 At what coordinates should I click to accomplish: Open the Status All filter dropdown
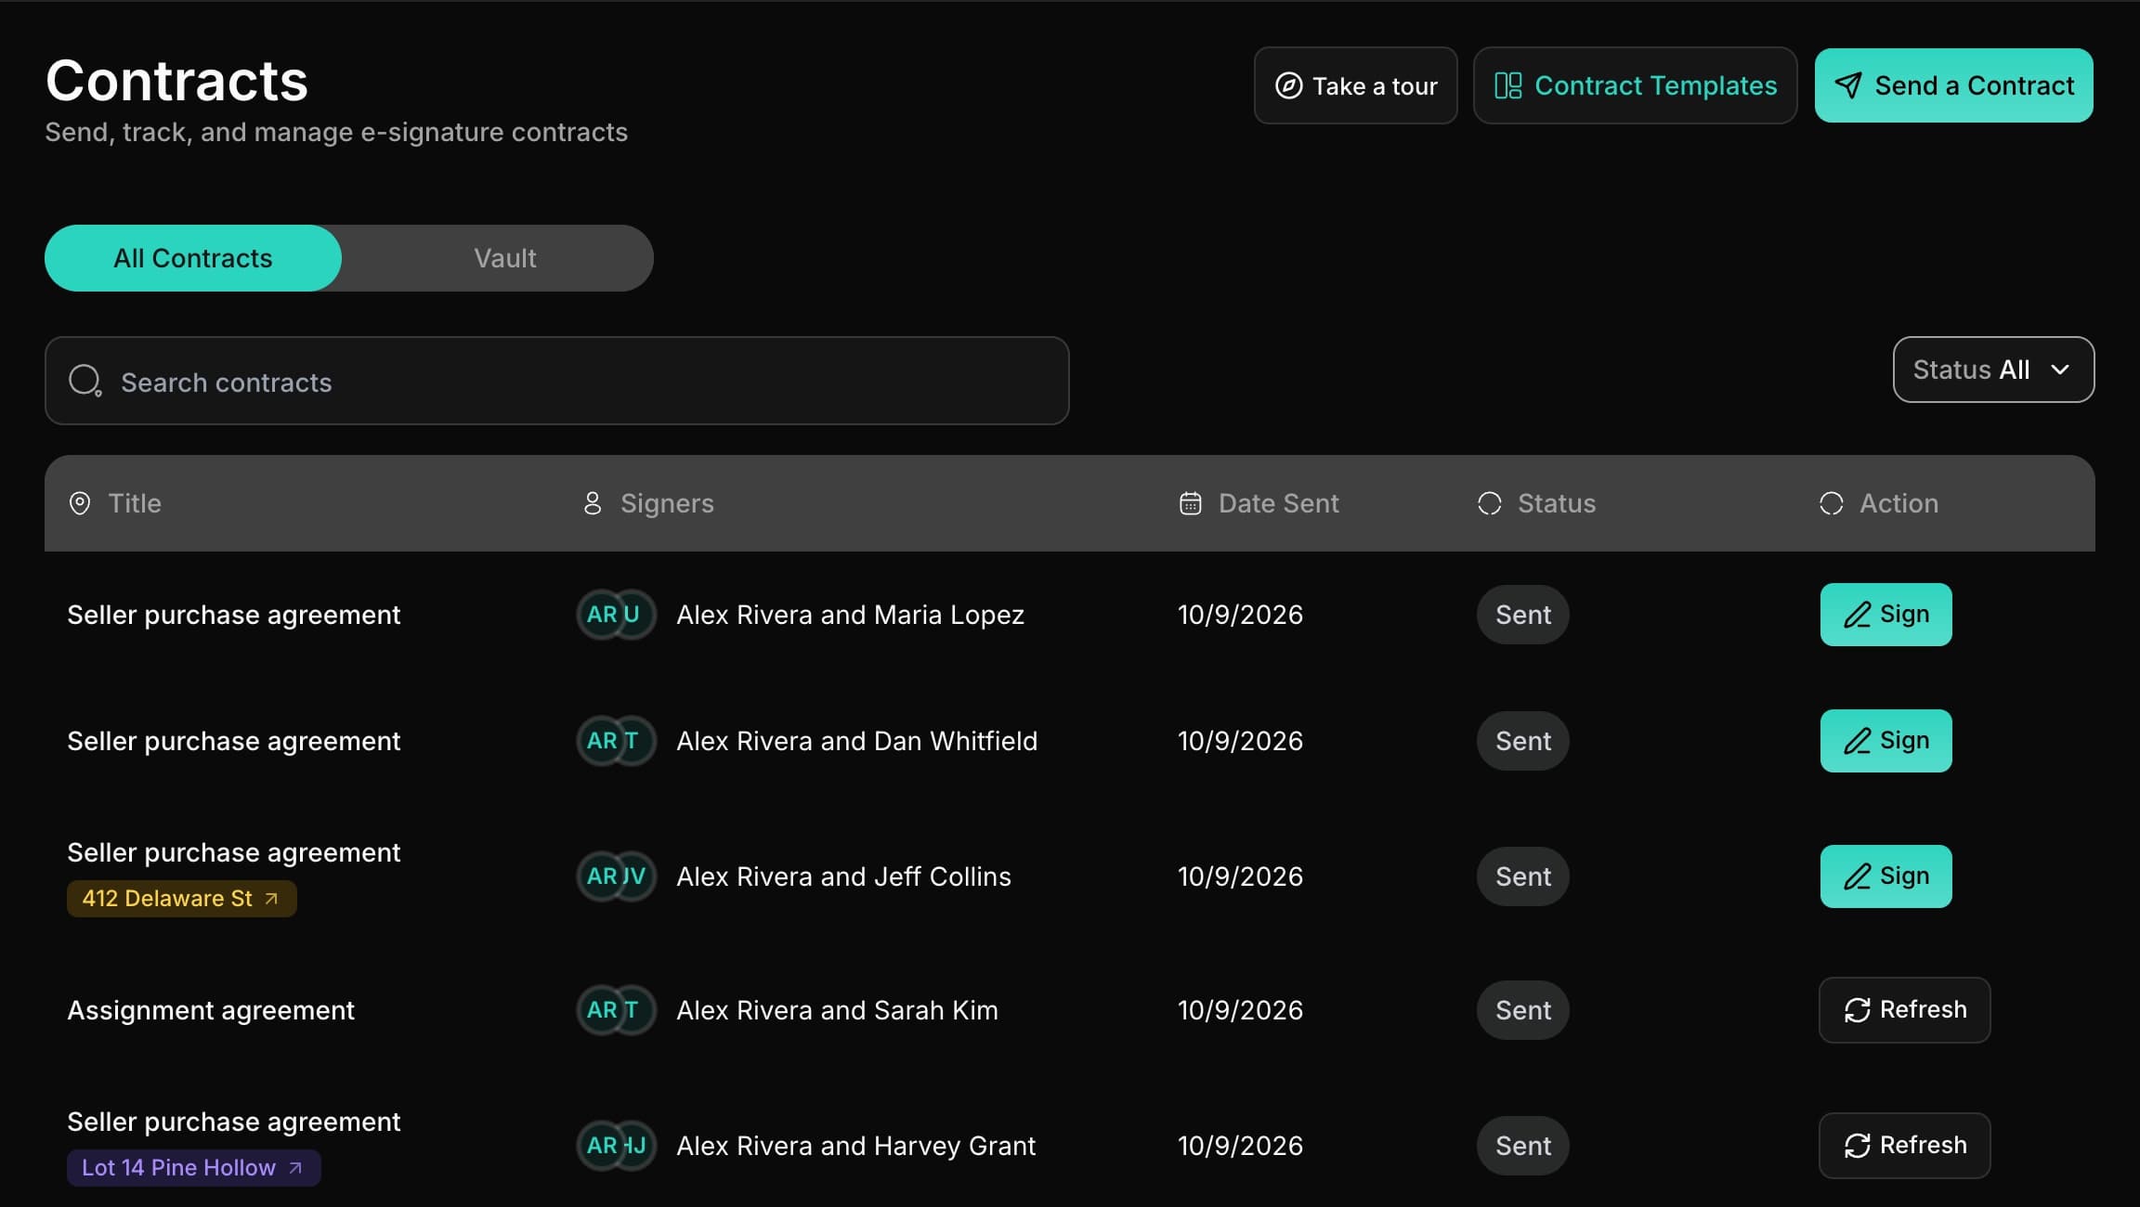(x=1993, y=370)
